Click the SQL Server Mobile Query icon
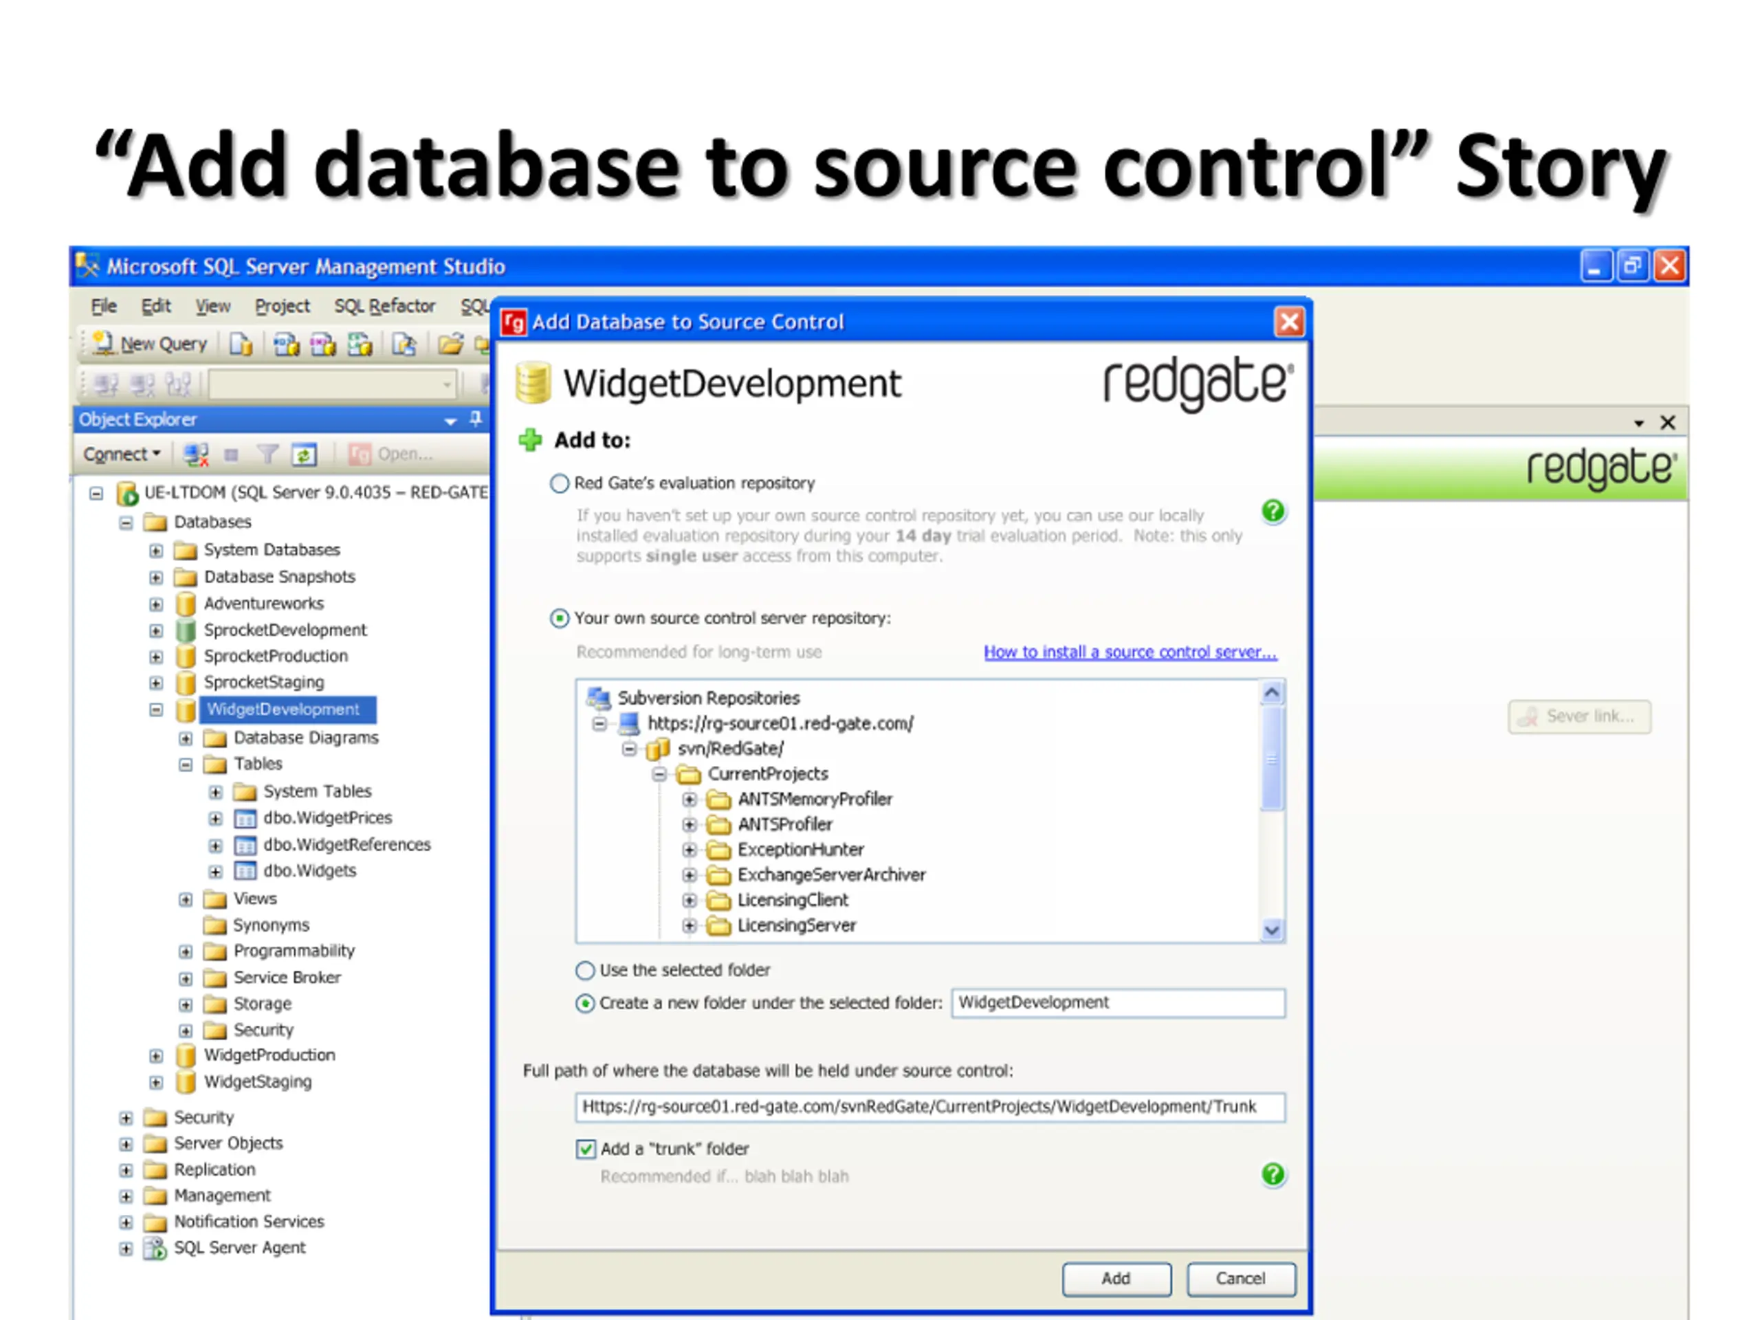Image resolution: width=1760 pixels, height=1320 pixels. tap(404, 344)
